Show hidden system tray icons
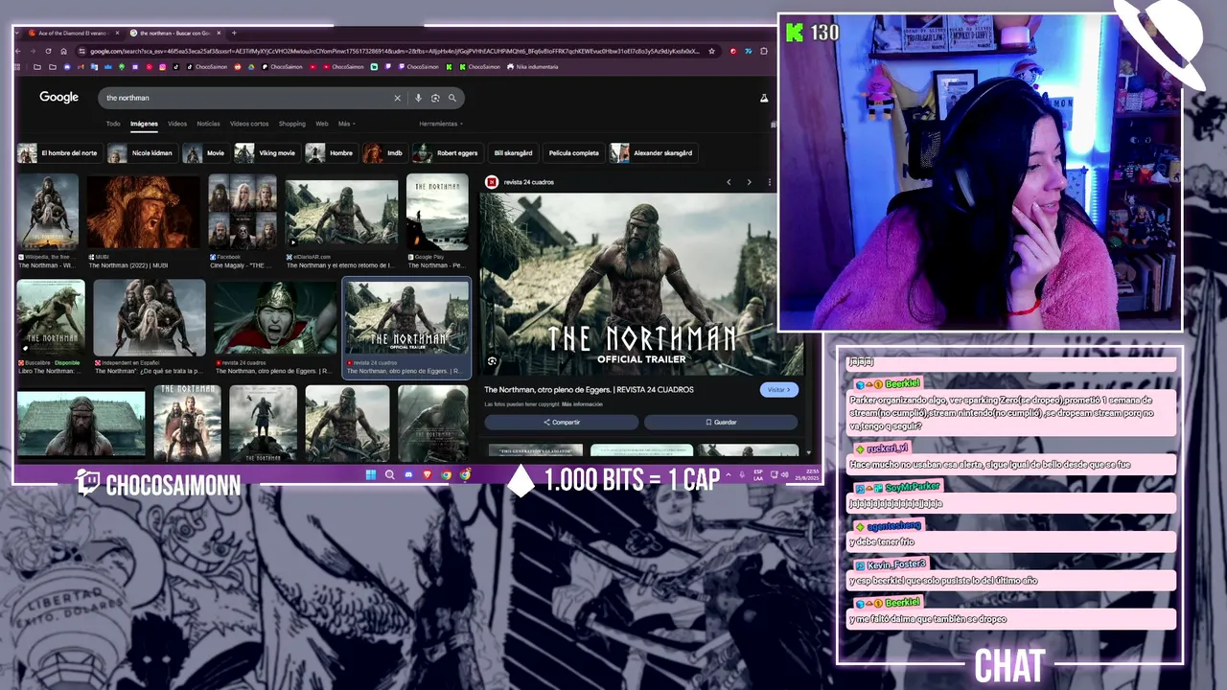 [x=728, y=474]
